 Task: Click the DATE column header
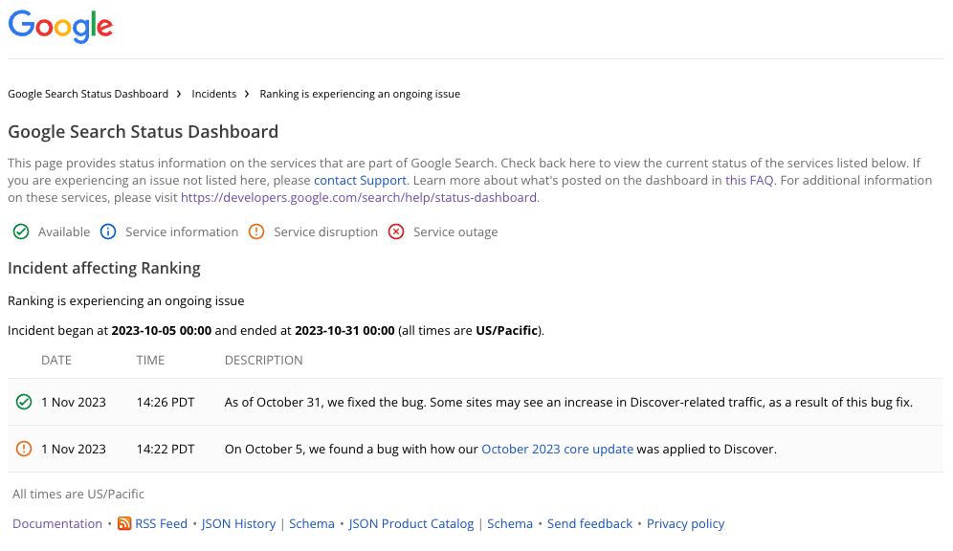coord(56,361)
